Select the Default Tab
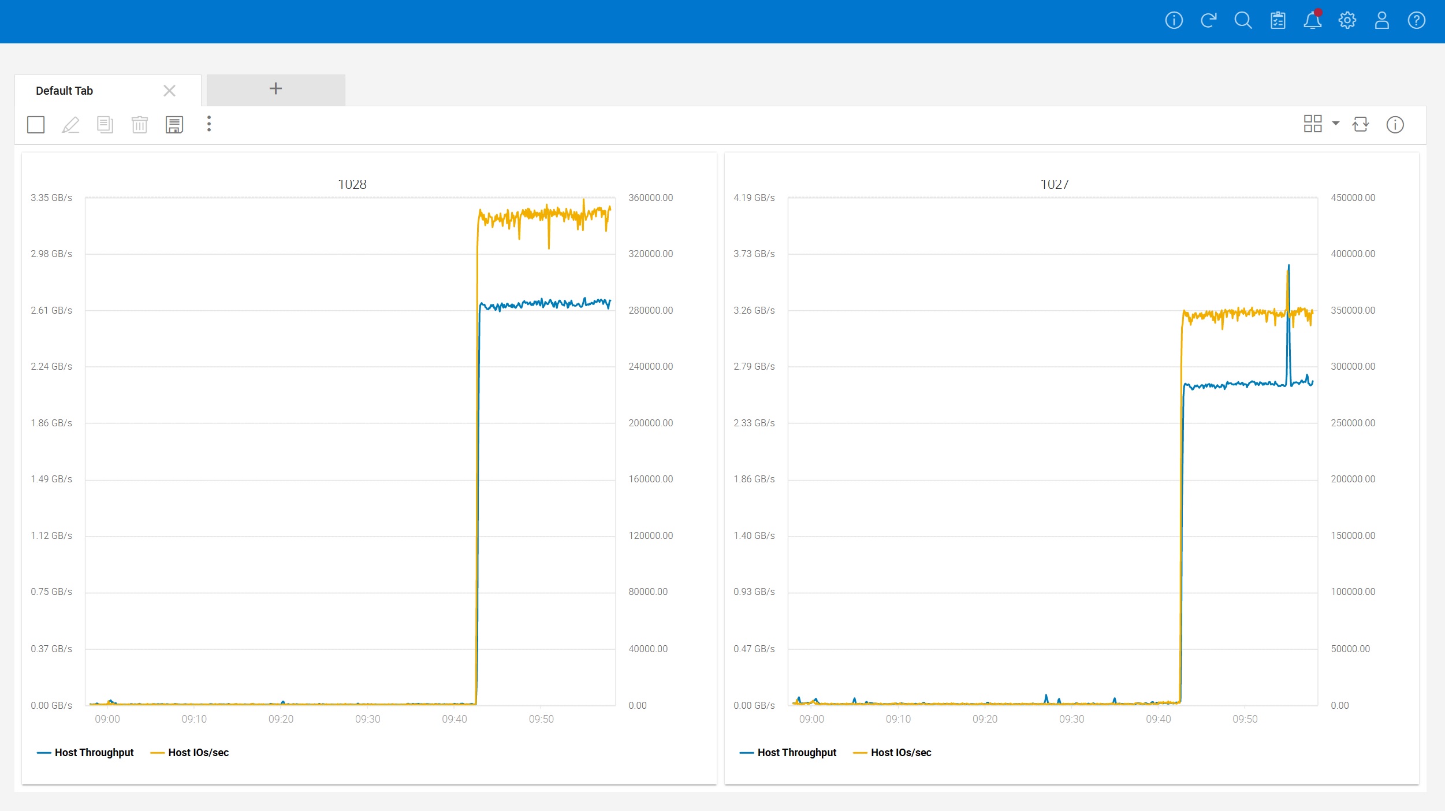The image size is (1445, 811). [65, 91]
